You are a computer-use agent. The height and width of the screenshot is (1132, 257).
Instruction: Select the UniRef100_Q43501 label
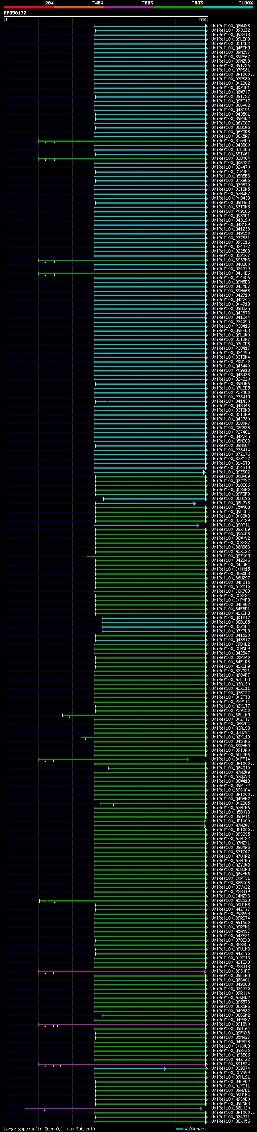click(x=230, y=114)
